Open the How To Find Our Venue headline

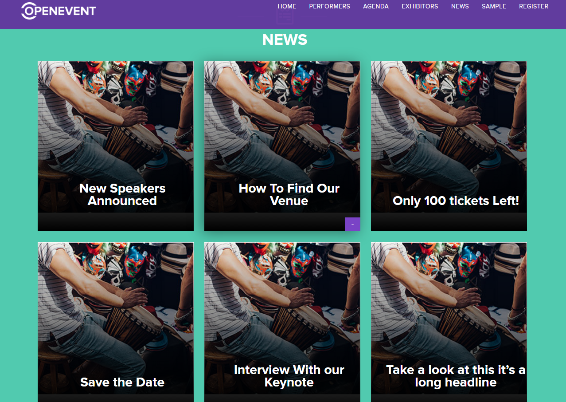pyautogui.click(x=289, y=194)
